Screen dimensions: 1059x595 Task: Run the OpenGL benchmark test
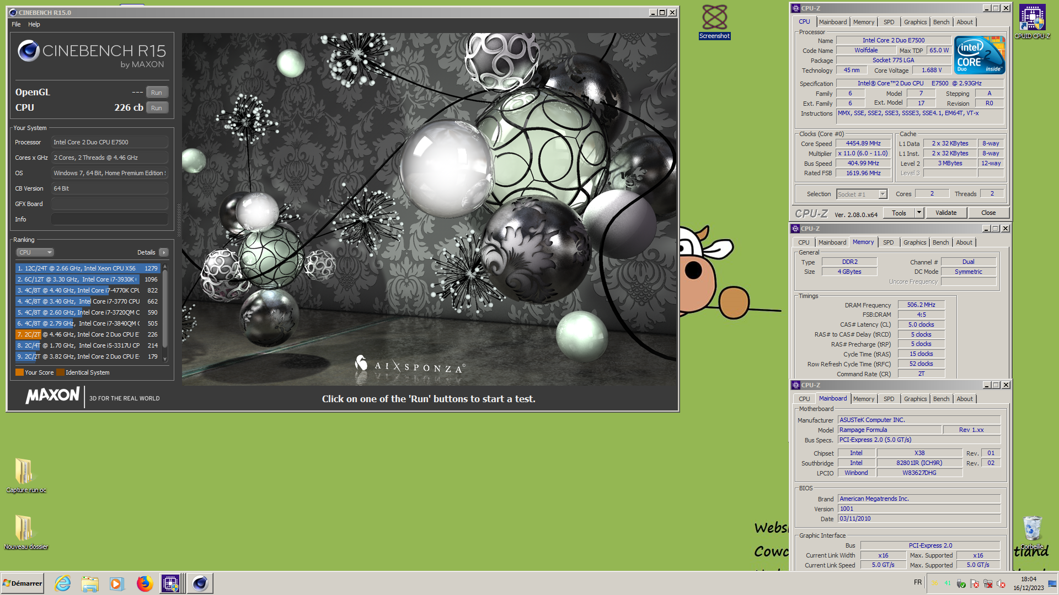pyautogui.click(x=157, y=93)
